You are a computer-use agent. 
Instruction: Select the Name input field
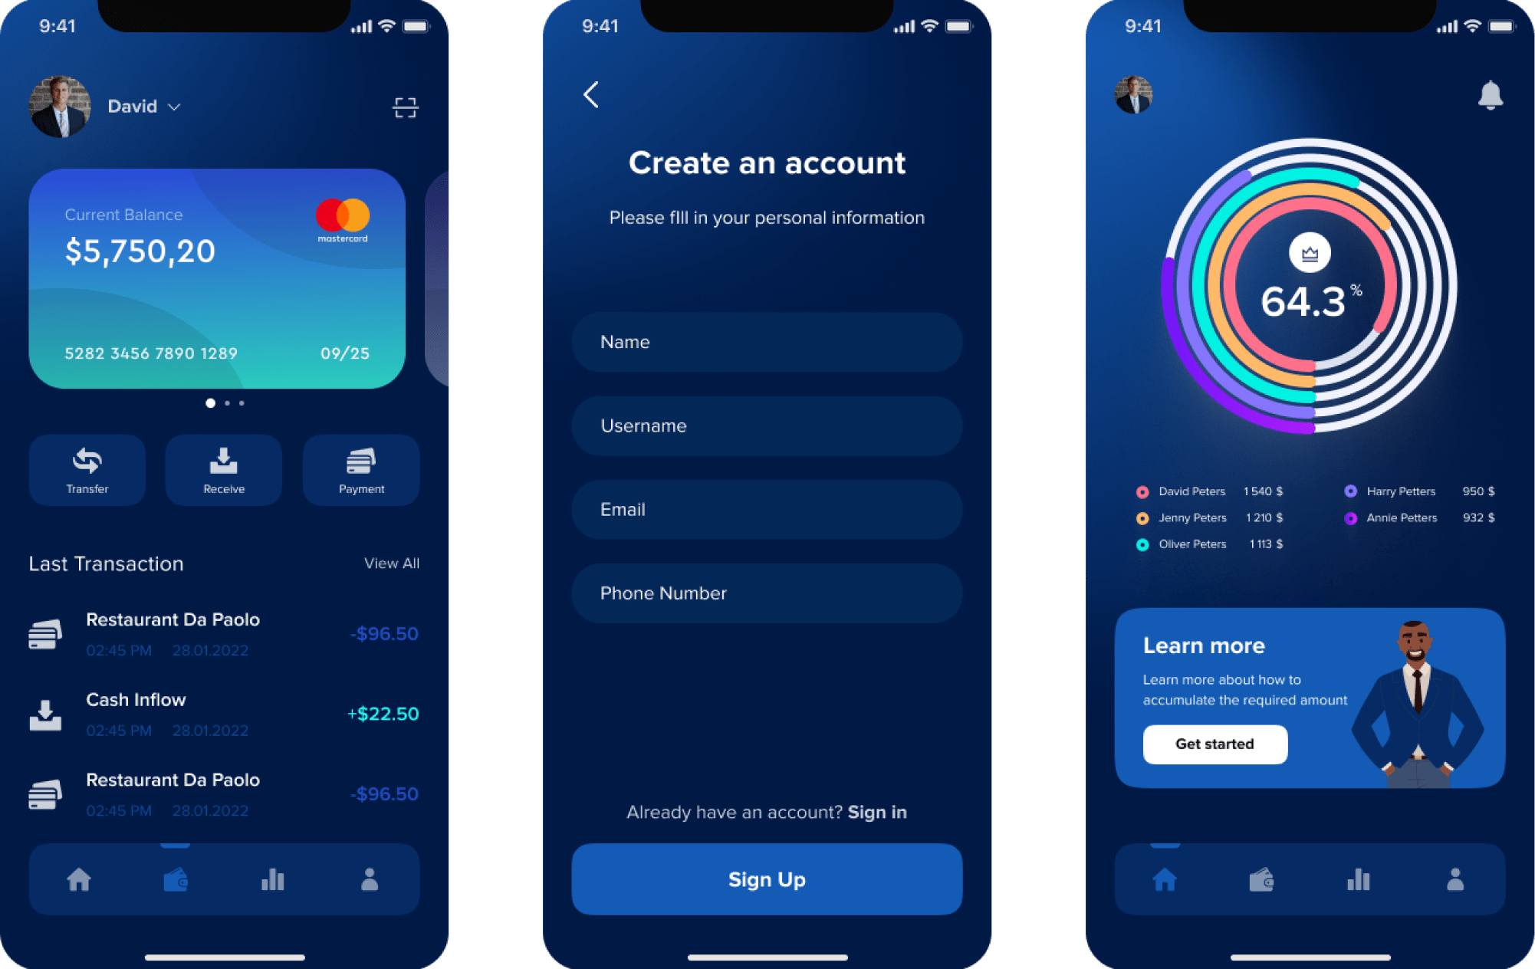(x=768, y=342)
